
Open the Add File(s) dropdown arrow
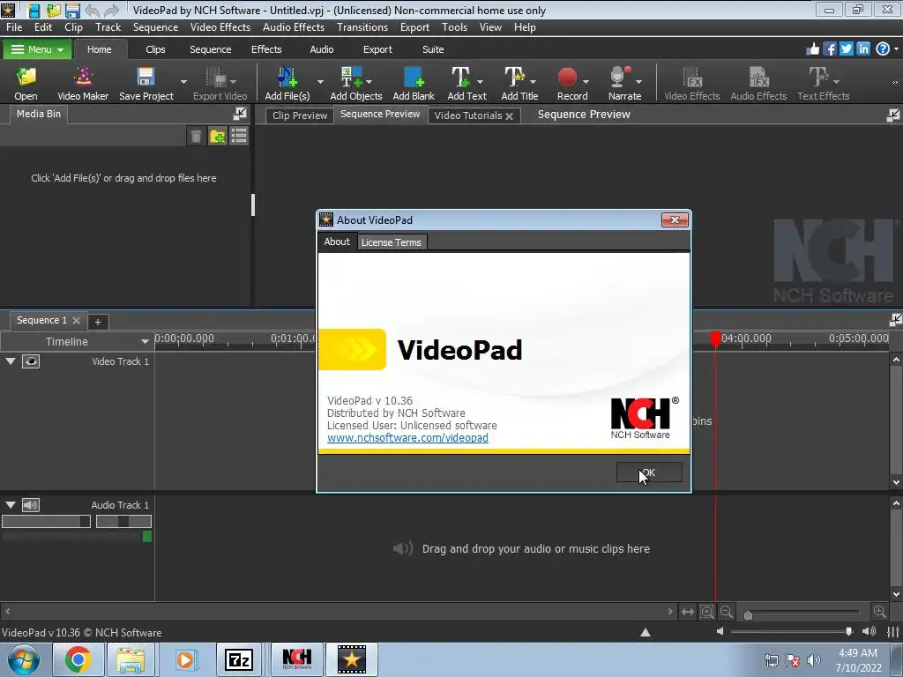pyautogui.click(x=320, y=82)
